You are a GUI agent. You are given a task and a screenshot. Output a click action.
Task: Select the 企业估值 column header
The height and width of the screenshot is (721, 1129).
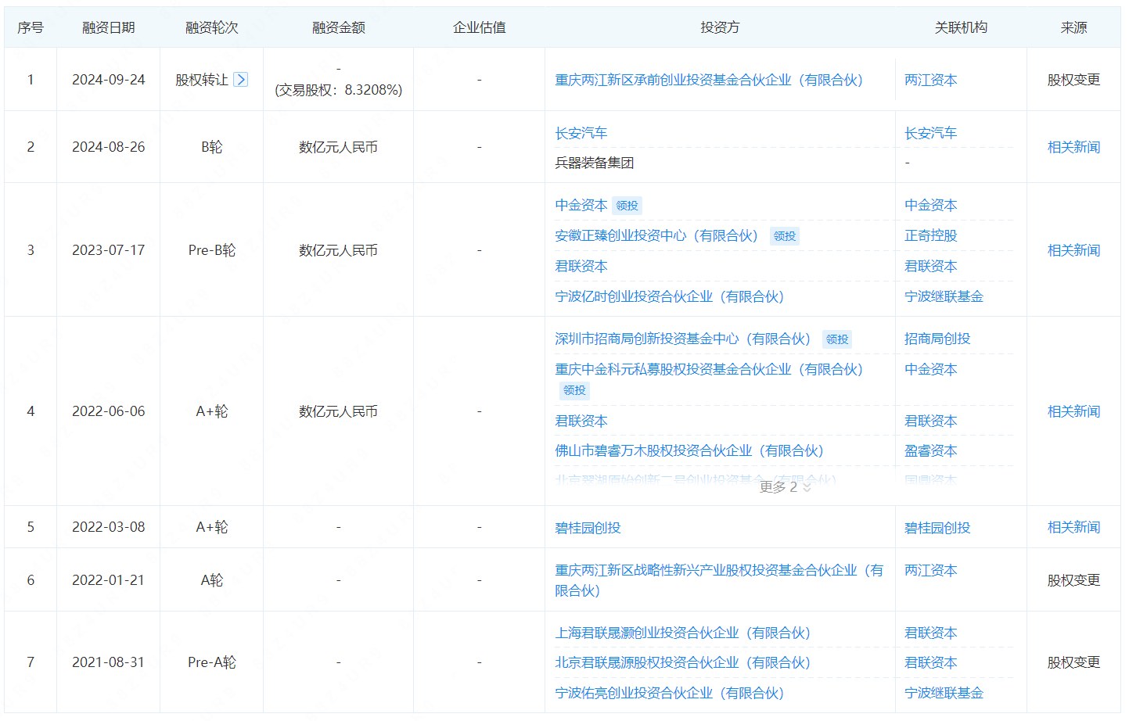click(x=480, y=27)
